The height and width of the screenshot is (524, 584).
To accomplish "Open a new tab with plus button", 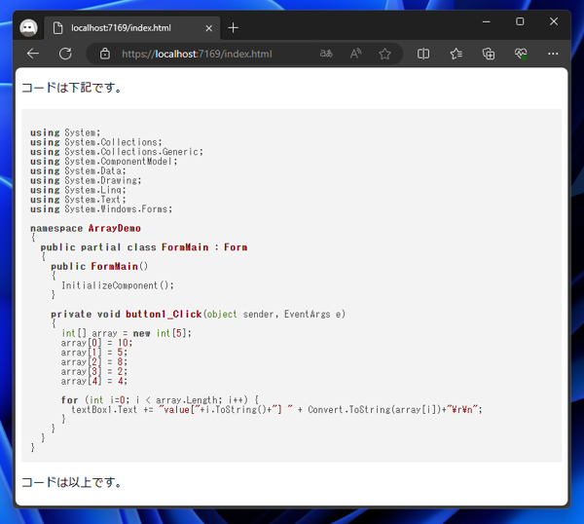I will 234,28.
